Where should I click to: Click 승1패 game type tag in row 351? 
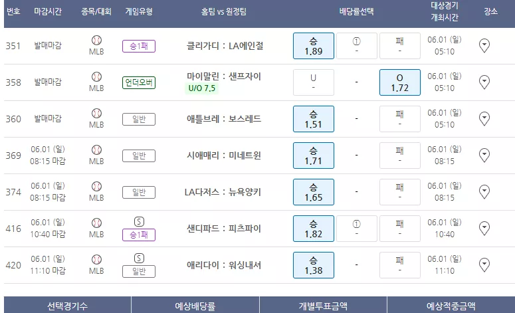(x=139, y=47)
